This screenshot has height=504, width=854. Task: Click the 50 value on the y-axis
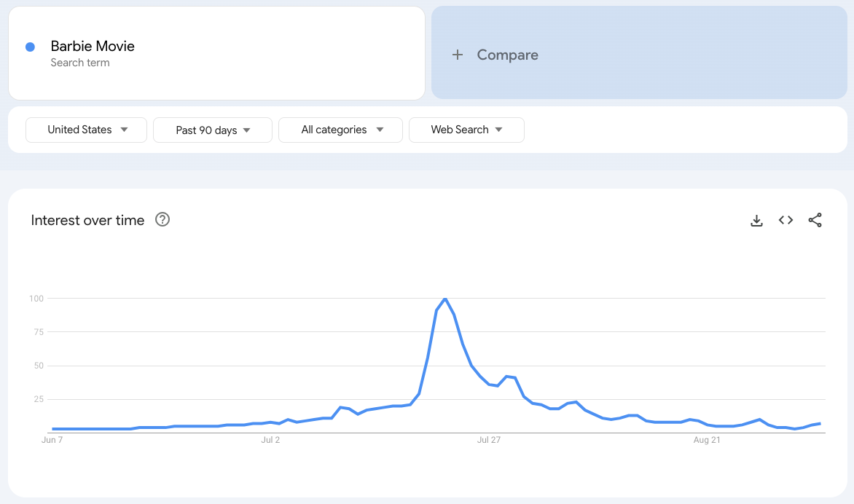38,366
